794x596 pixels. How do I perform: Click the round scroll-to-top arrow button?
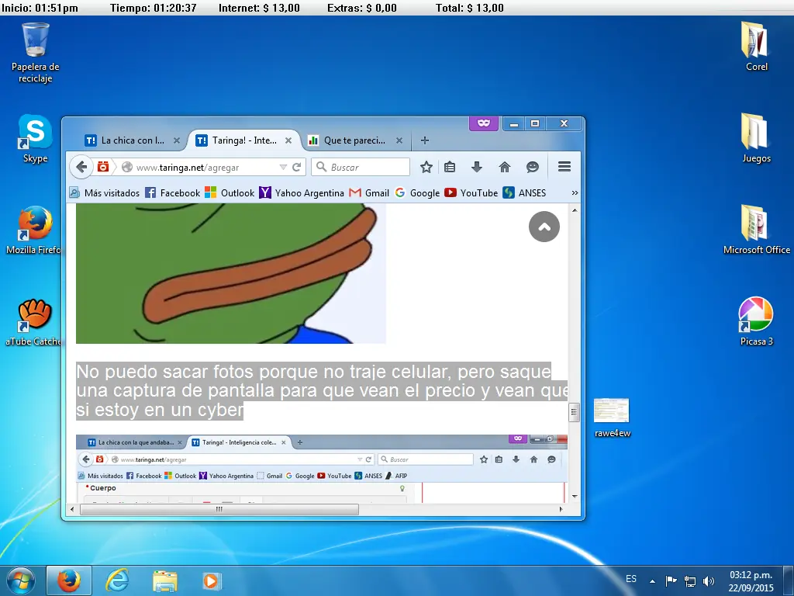[544, 227]
